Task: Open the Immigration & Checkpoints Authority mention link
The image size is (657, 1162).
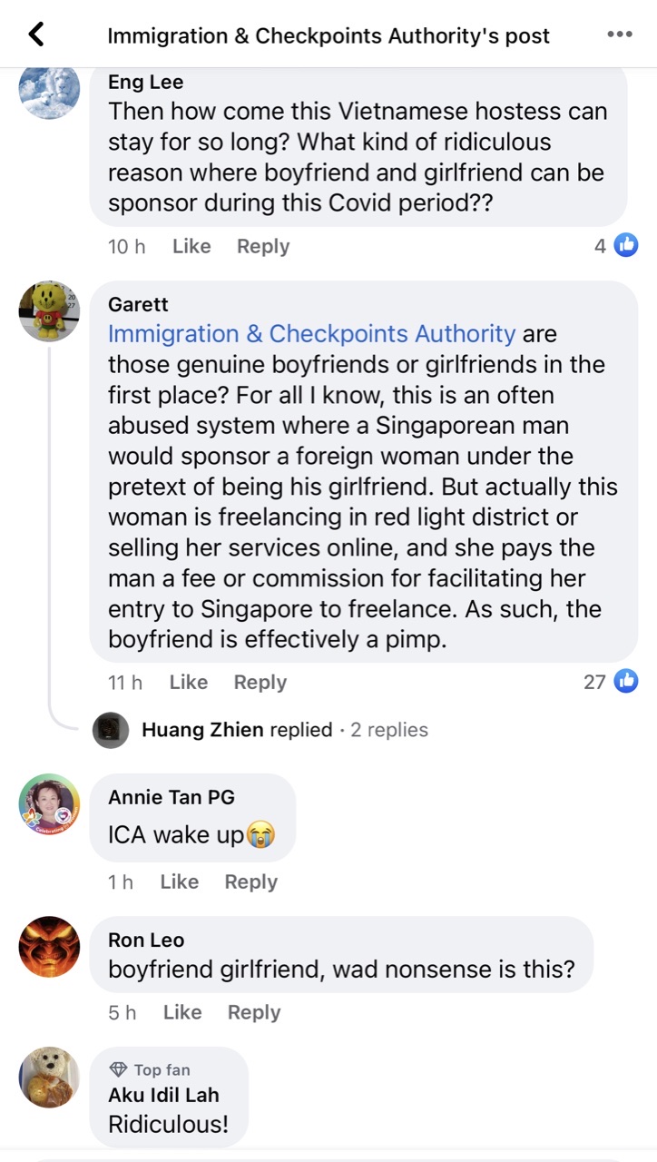Action: 311,334
